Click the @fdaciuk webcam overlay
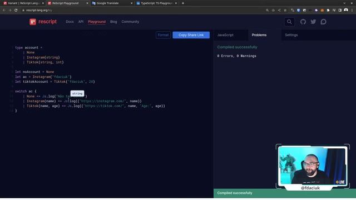The height and width of the screenshot is (200, 356). (x=313, y=167)
